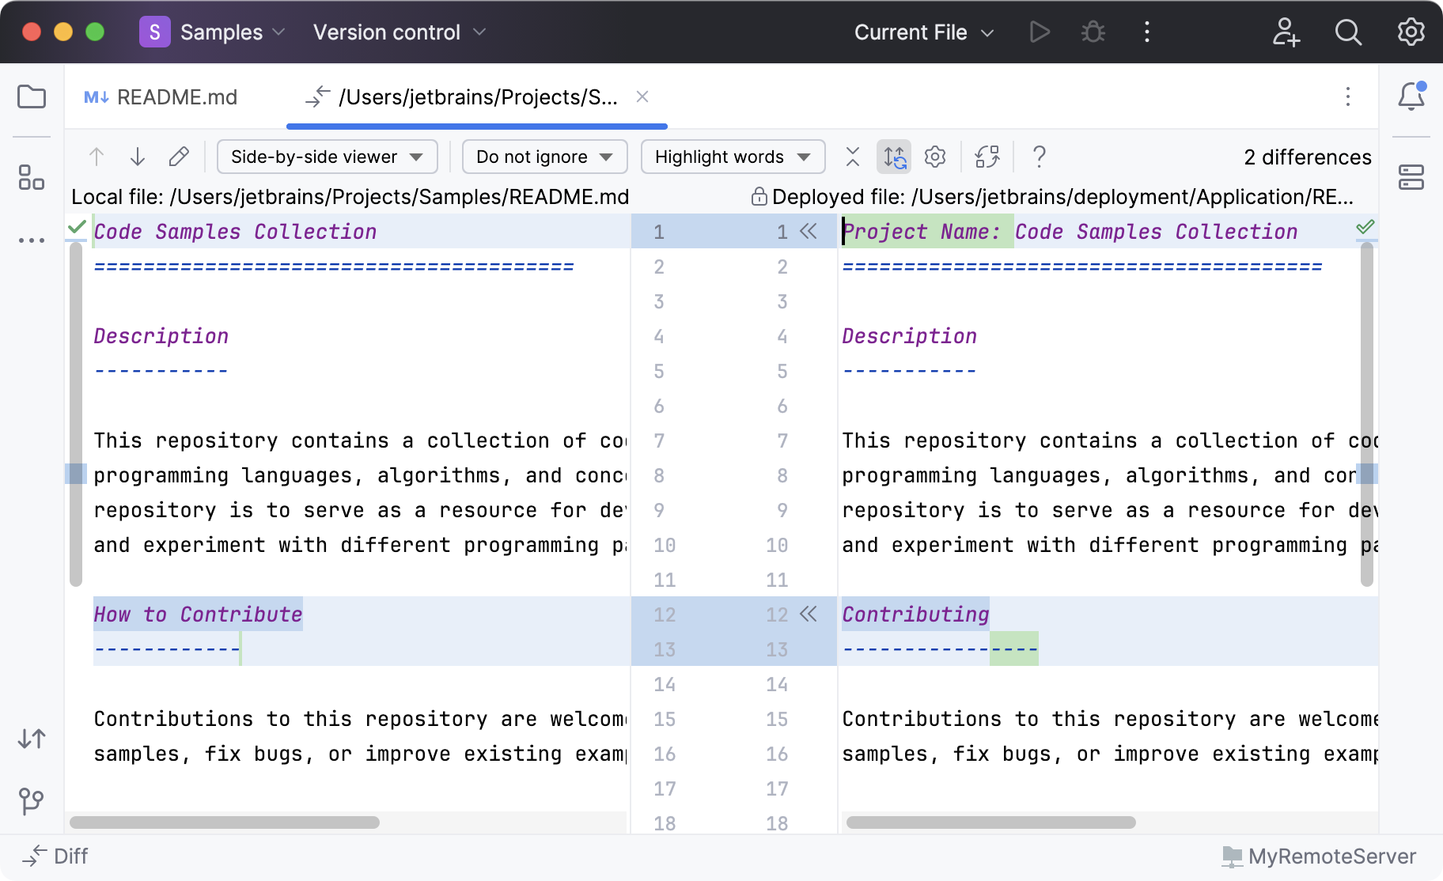1443x881 pixels.
Task: Open the Highlight words dropdown
Action: pyautogui.click(x=733, y=157)
